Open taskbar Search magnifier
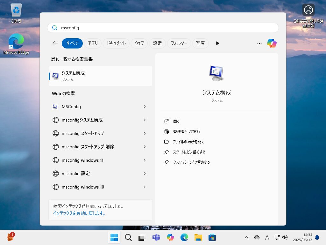 pos(128,237)
